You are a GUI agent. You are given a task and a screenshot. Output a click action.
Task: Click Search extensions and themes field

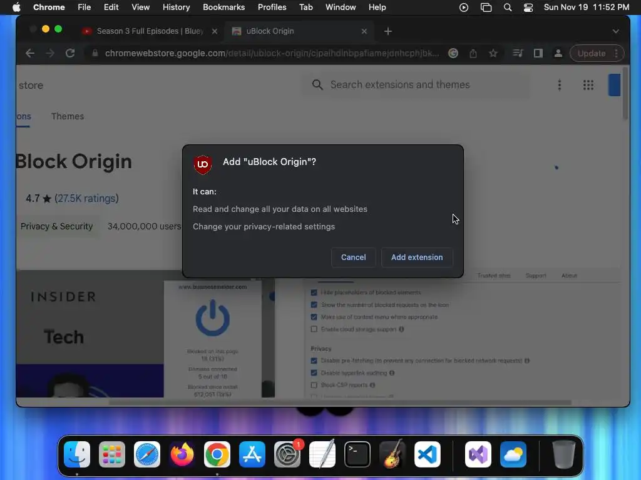pyautogui.click(x=416, y=84)
